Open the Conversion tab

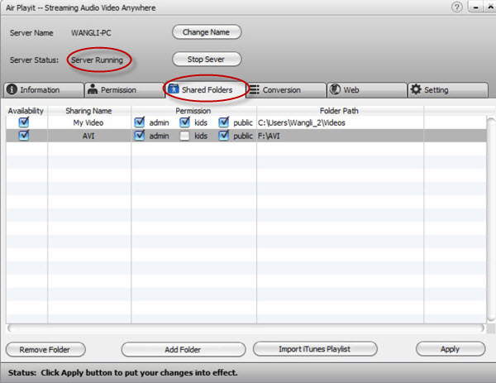286,90
